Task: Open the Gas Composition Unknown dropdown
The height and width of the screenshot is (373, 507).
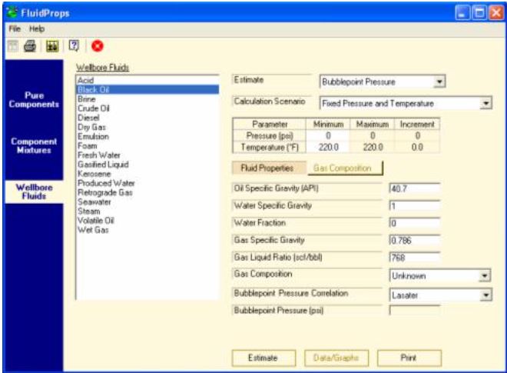Action: click(485, 276)
